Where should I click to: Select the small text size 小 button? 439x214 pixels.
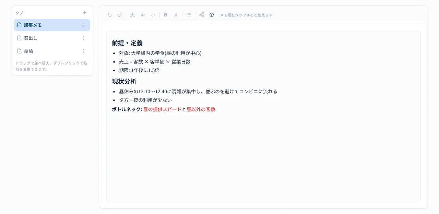[x=153, y=15]
